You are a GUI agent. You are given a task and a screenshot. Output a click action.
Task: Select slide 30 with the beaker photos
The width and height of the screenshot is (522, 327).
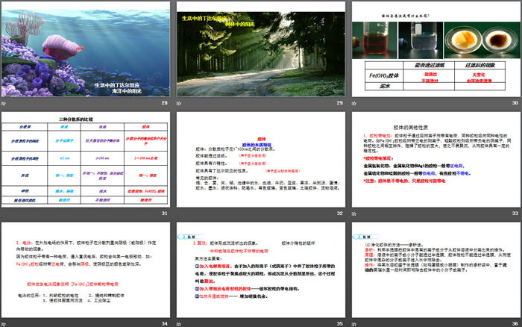(x=435, y=48)
